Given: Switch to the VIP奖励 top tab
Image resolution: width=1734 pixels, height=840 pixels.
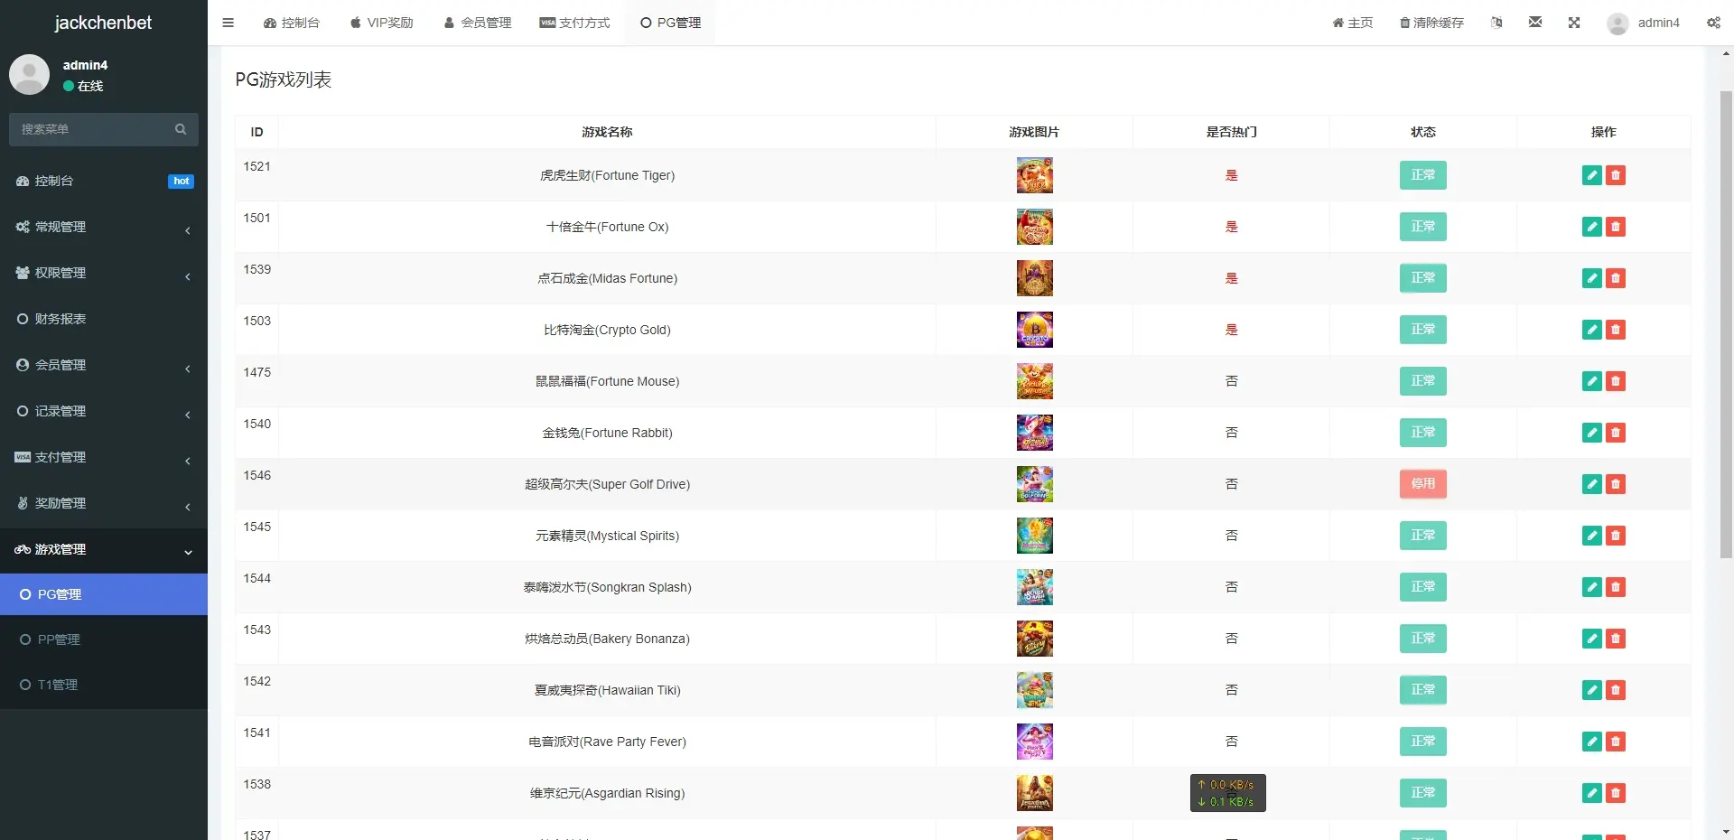Looking at the screenshot, I should point(381,23).
